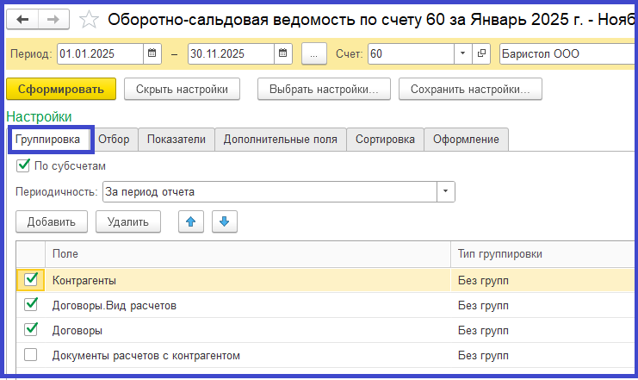The image size is (638, 380).
Task: Click 'Скрыть настройки' button
Action: click(x=182, y=89)
